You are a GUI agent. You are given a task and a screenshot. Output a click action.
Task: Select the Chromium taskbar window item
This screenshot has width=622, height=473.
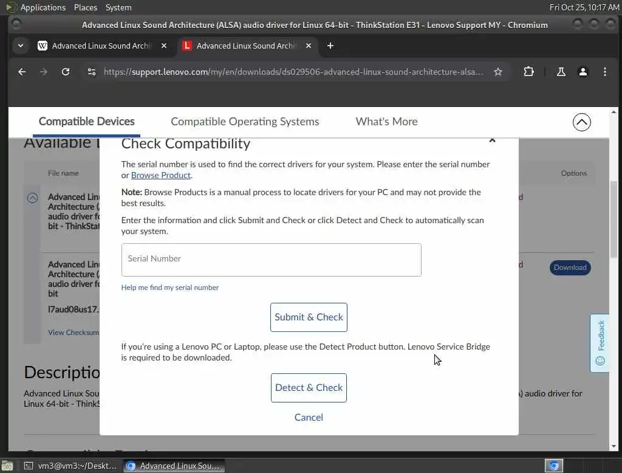(174, 466)
